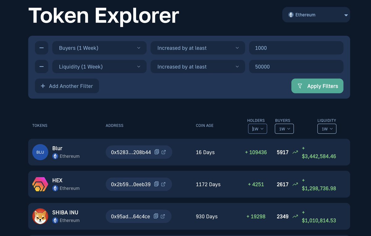This screenshot has height=236, width=371.
Task: Change the Liquidity timeframe 1W dropdown
Action: [327, 129]
